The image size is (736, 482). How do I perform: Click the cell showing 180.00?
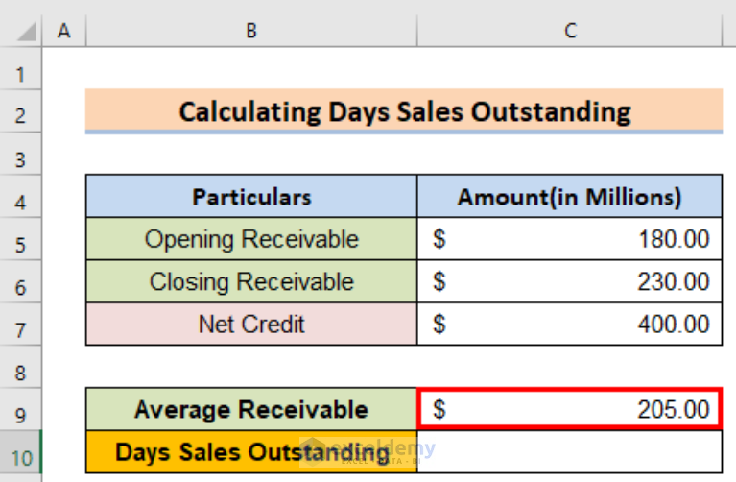click(569, 239)
